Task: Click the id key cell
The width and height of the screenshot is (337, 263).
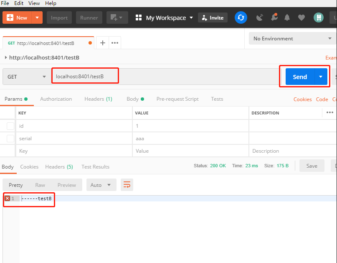Action: point(74,126)
